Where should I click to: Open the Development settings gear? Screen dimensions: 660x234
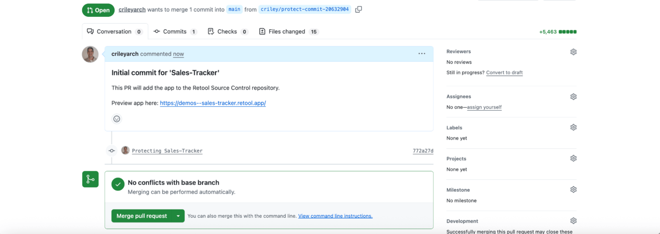[573, 221]
